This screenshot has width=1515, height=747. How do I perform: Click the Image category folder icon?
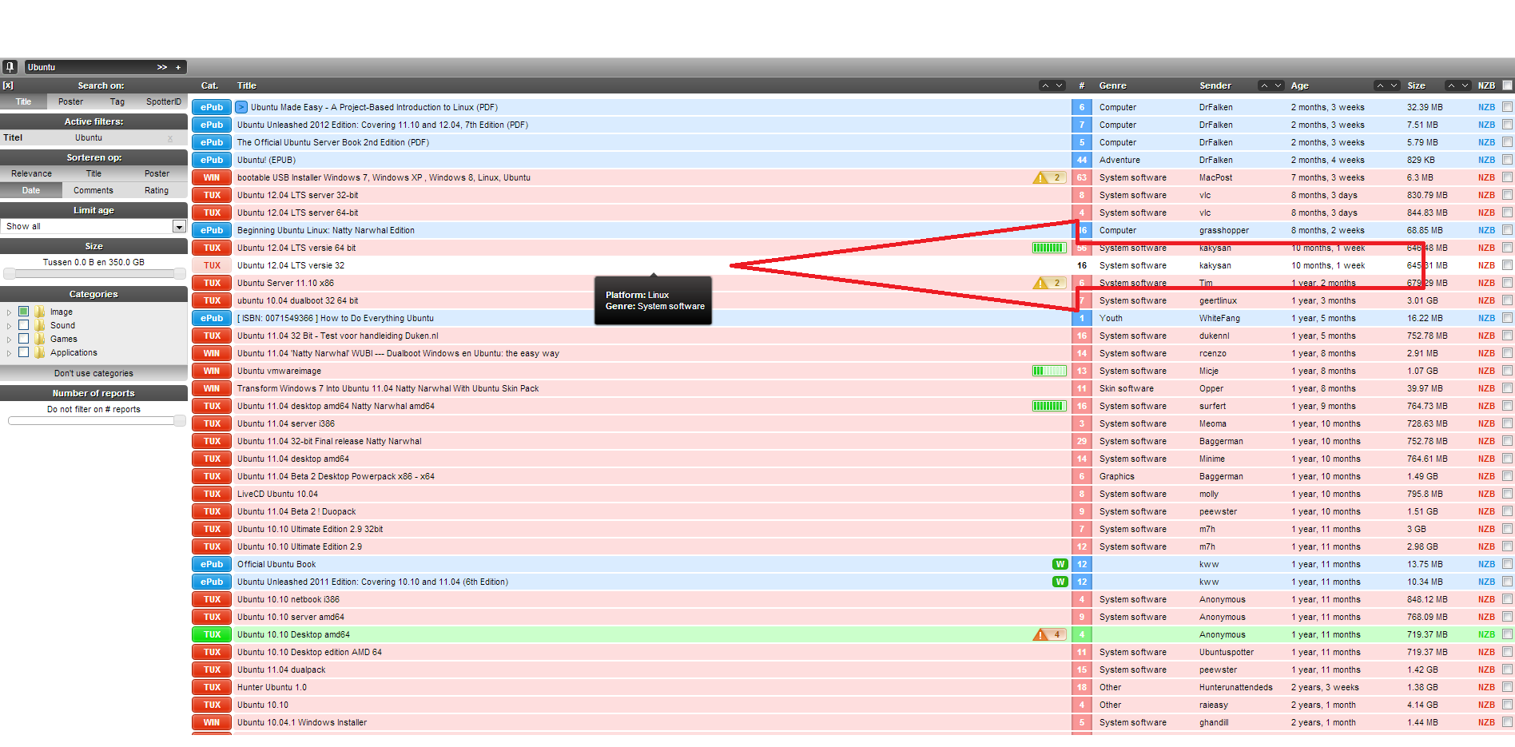39,312
